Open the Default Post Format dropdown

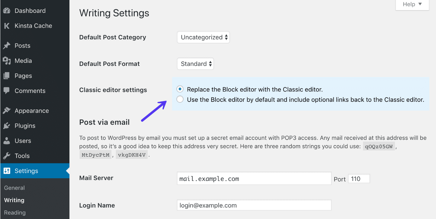(x=195, y=64)
